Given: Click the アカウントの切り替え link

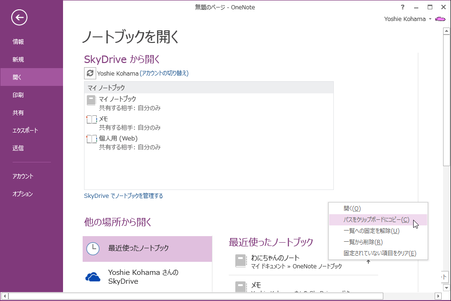Looking at the screenshot, I should coord(164,73).
